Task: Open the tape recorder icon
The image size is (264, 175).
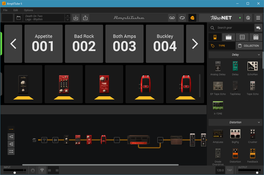Action: point(172,18)
